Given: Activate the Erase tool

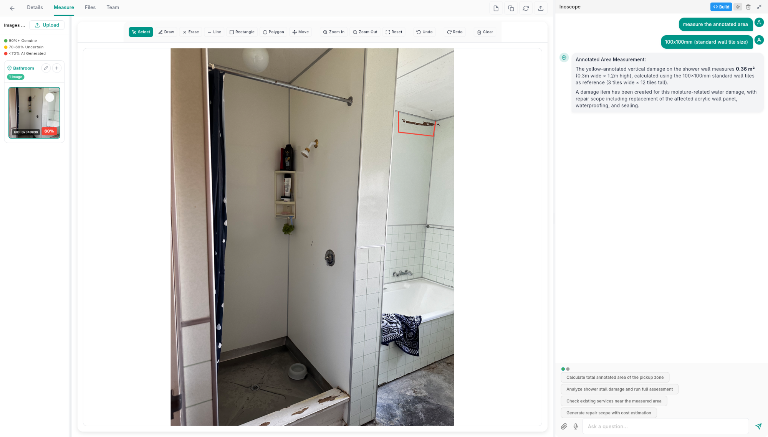Looking at the screenshot, I should click(x=190, y=32).
